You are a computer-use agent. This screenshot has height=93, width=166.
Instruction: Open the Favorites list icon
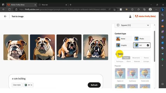tap(139, 9)
